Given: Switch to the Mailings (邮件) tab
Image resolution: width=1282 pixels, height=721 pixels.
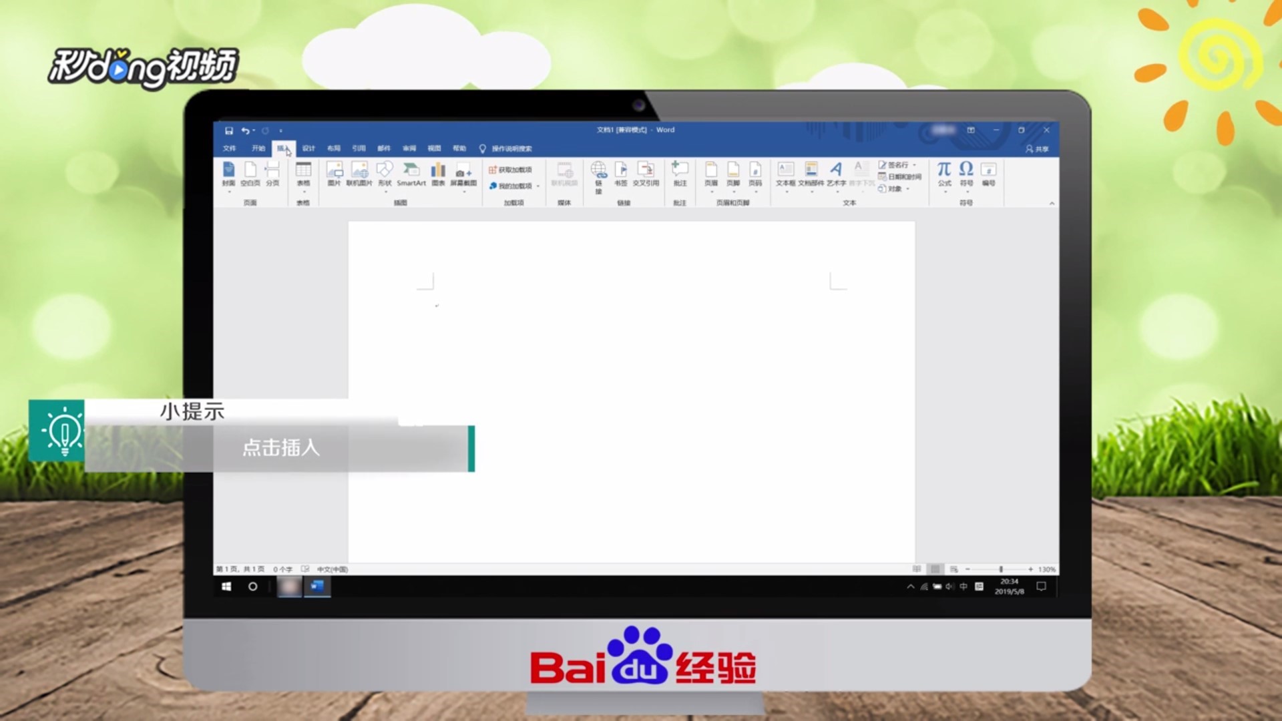Looking at the screenshot, I should 384,148.
